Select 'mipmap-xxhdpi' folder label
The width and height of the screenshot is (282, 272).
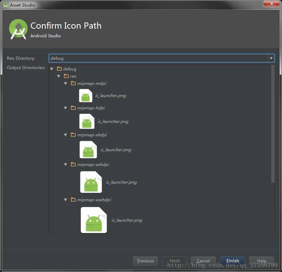(93, 165)
